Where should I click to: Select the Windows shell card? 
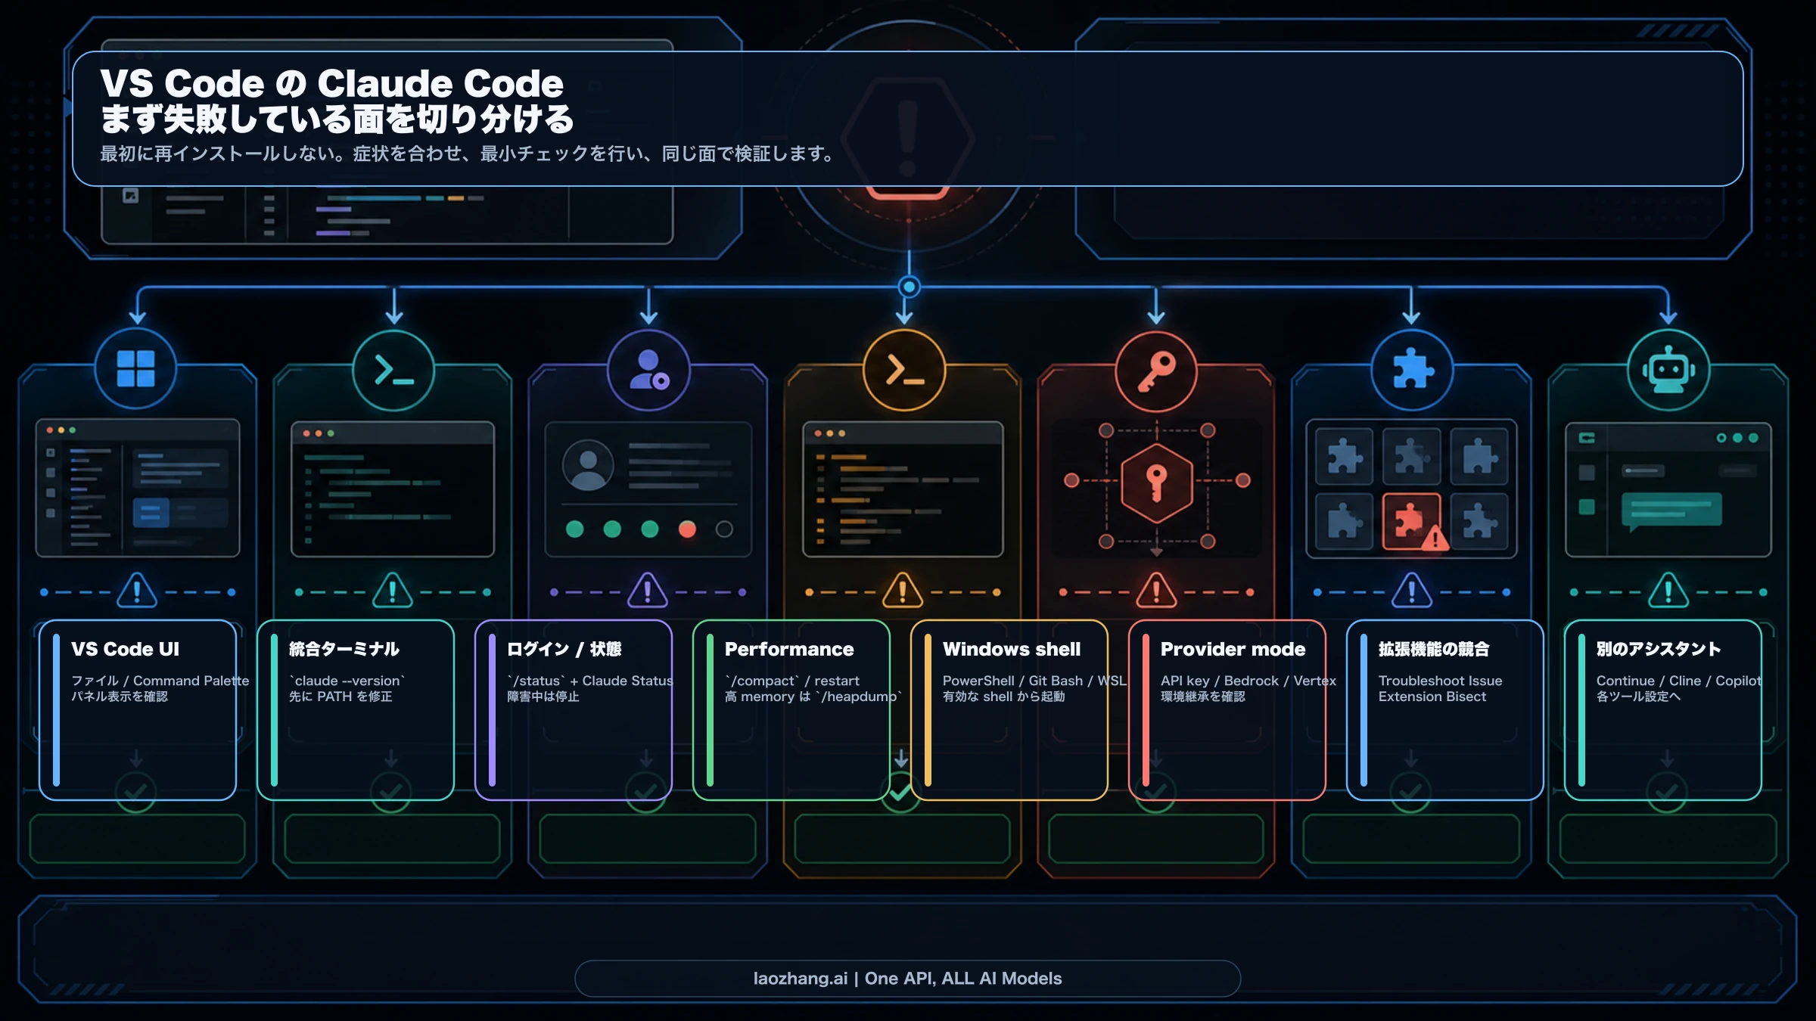point(1009,709)
